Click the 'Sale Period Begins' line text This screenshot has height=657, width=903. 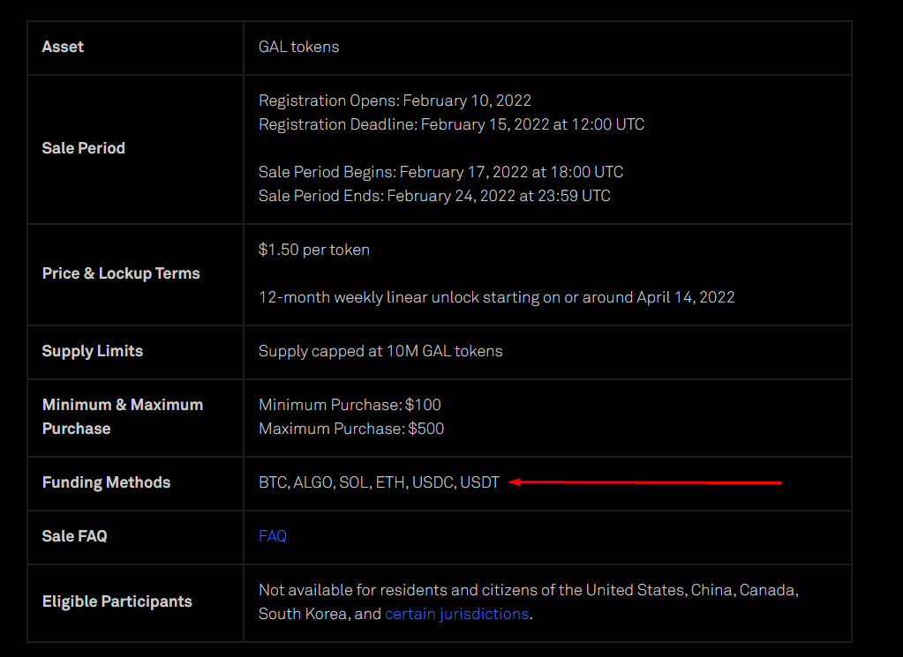click(x=440, y=172)
